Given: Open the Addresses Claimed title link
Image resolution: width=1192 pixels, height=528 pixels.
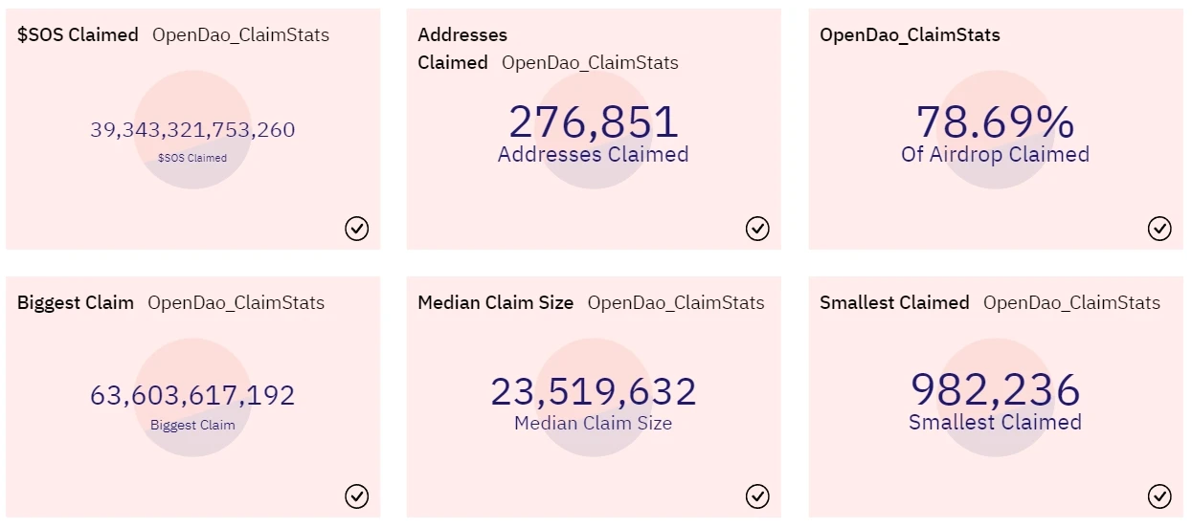Looking at the screenshot, I should point(462,49).
